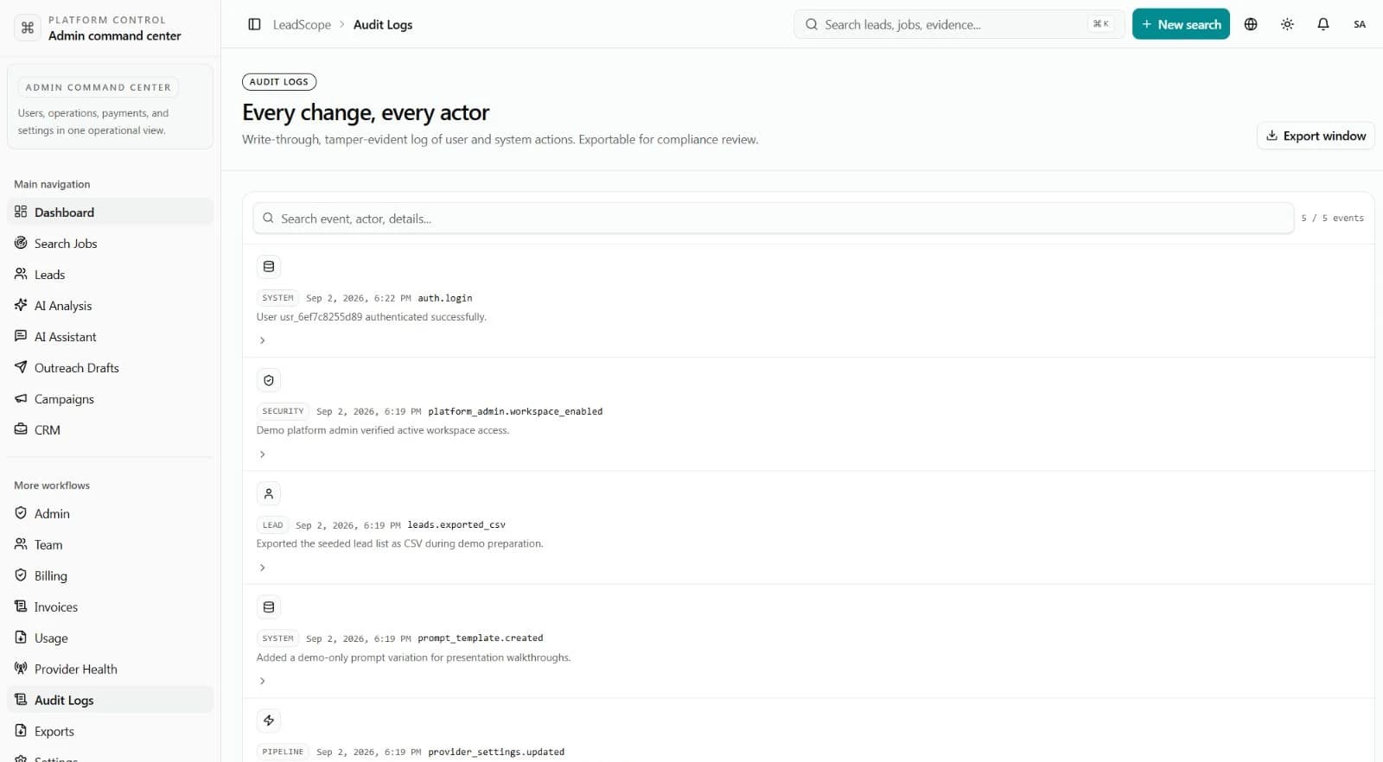This screenshot has width=1383, height=762.
Task: Click the Provider Health radio icon
Action: [21, 669]
